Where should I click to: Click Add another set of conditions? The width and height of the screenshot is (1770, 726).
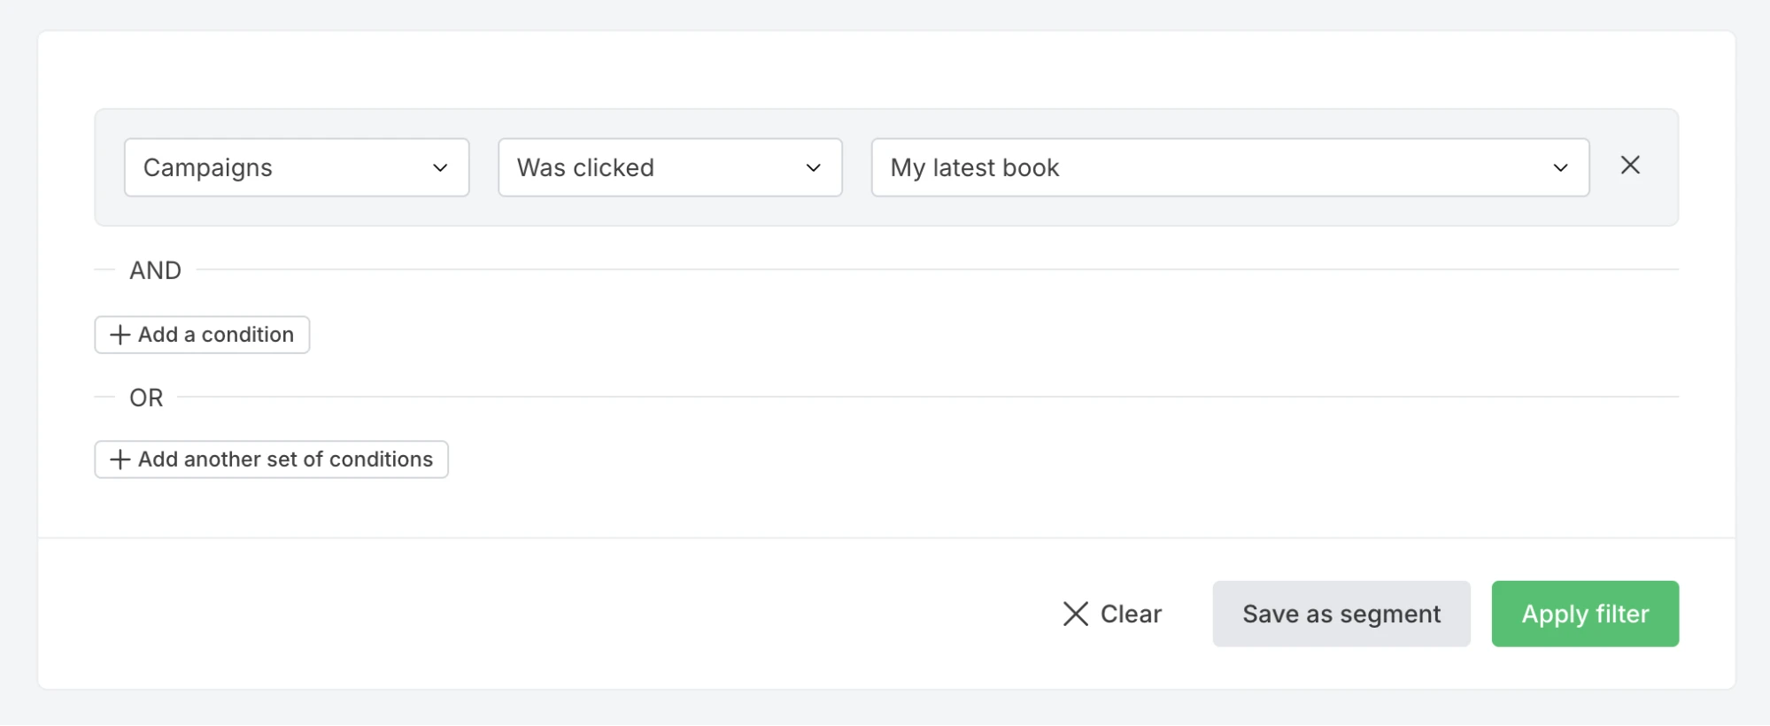(272, 460)
